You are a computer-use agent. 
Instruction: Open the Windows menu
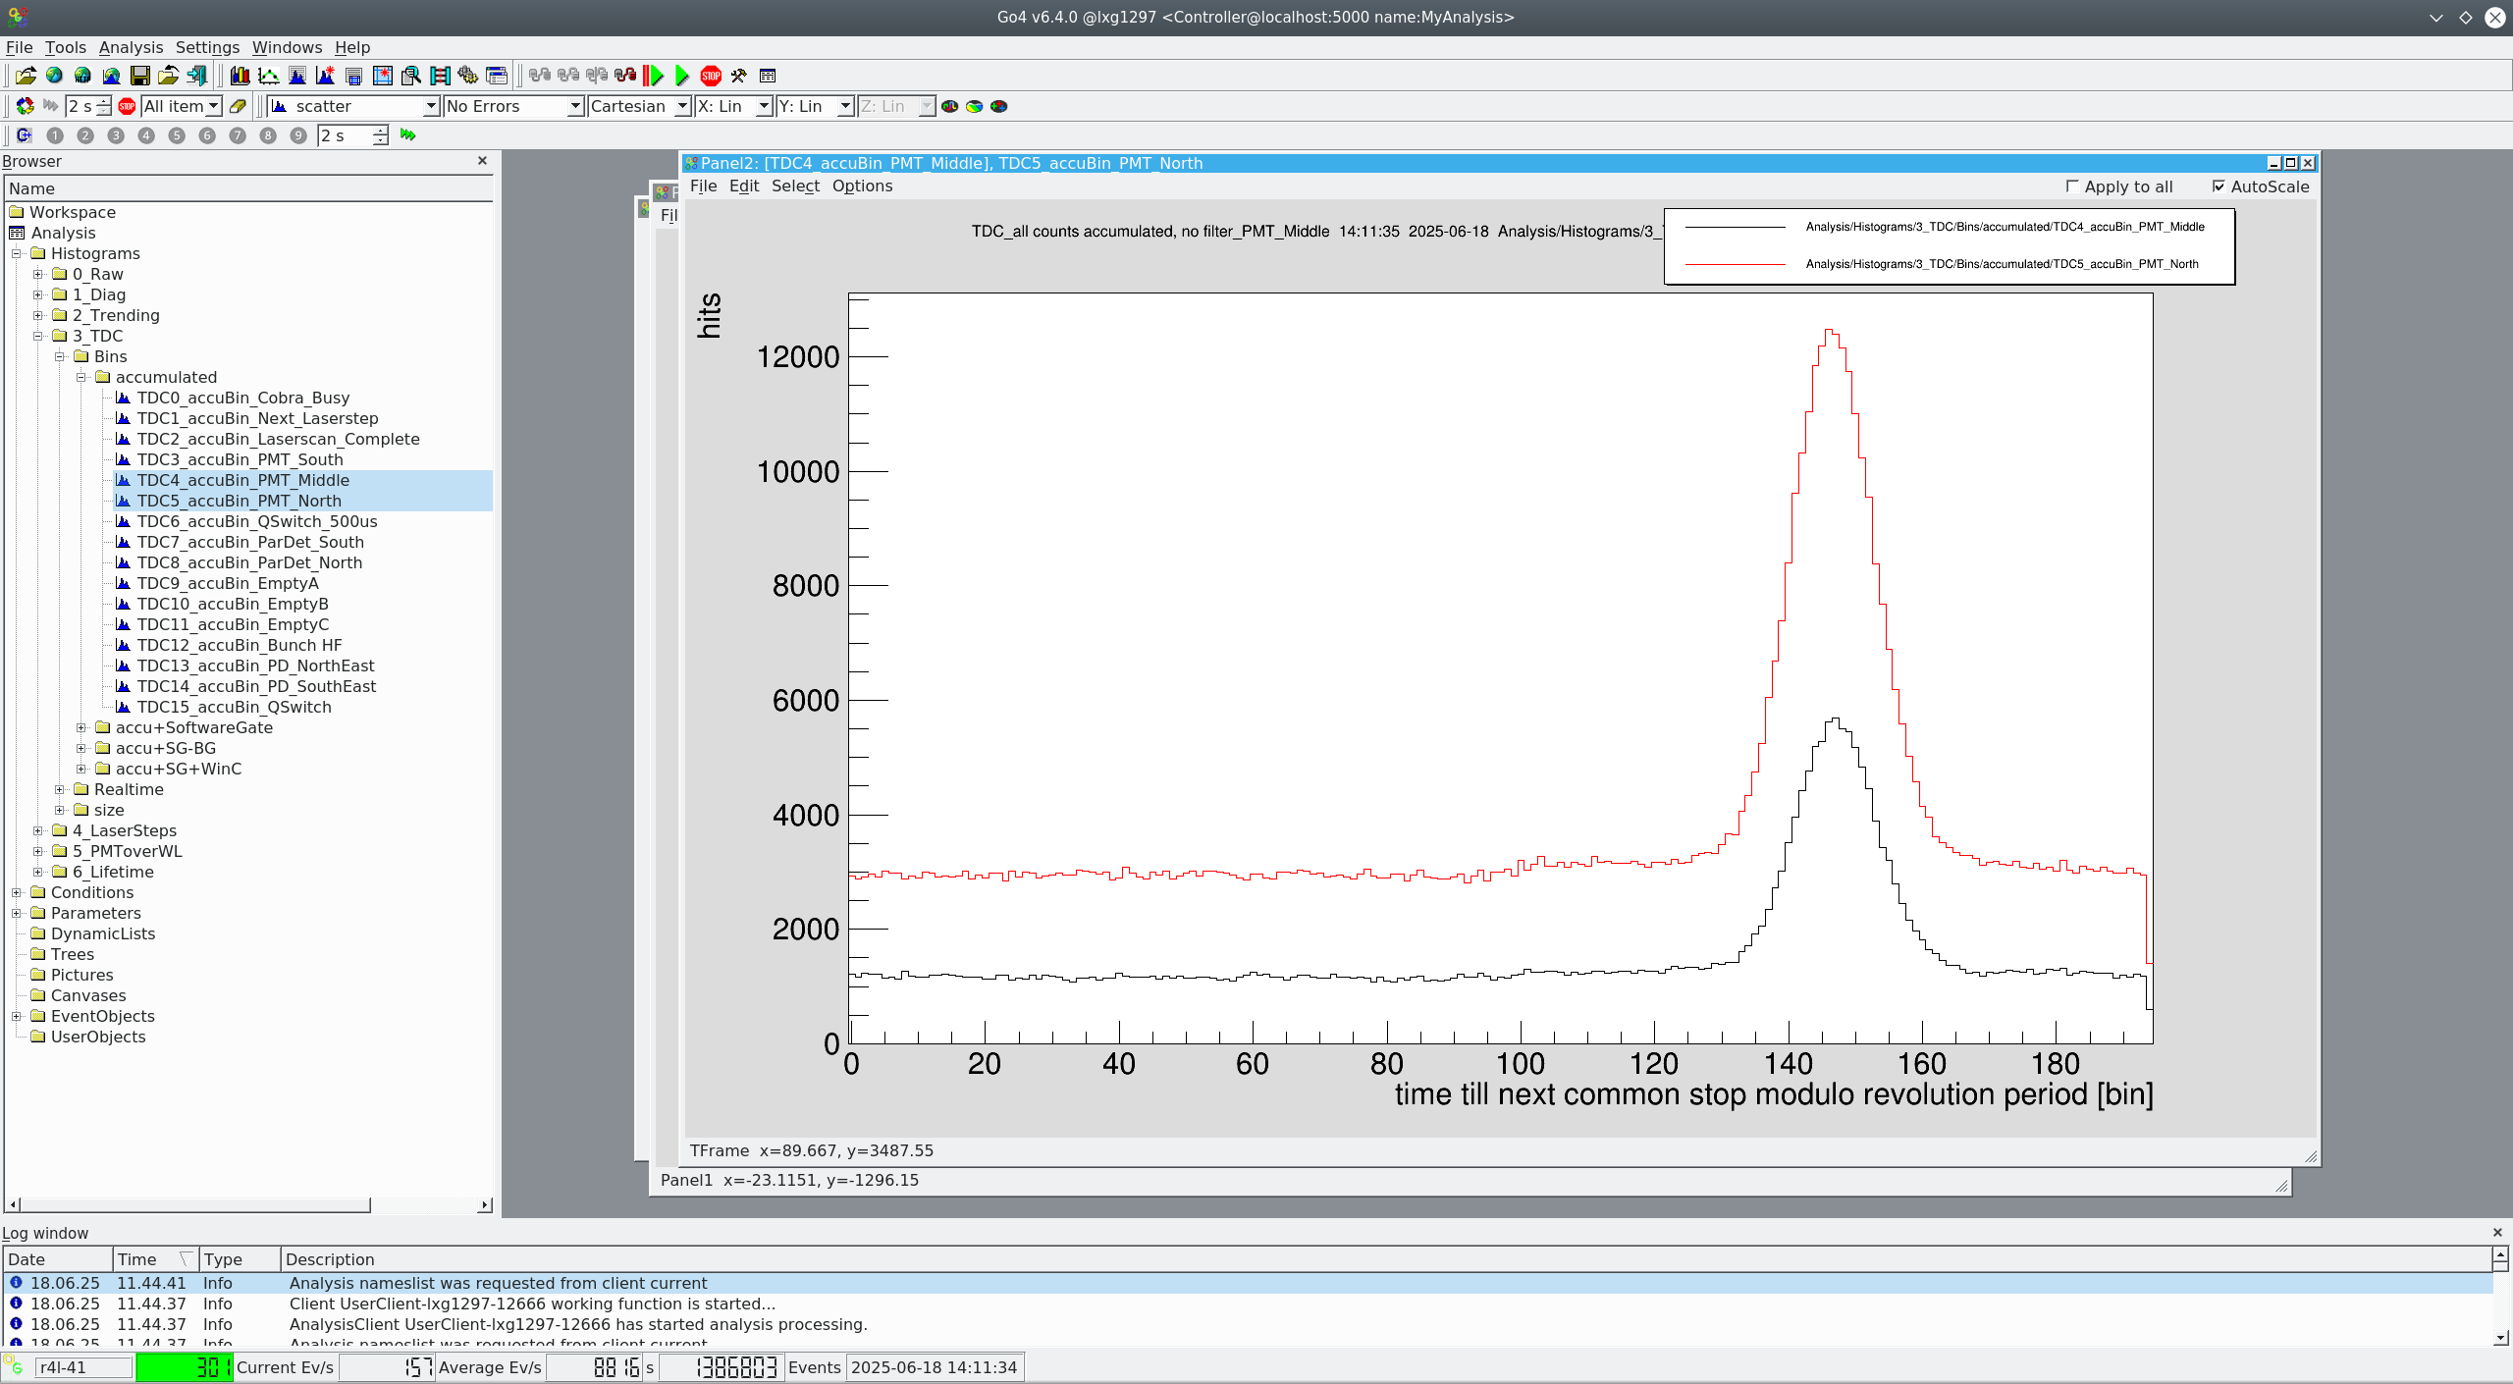click(x=287, y=47)
